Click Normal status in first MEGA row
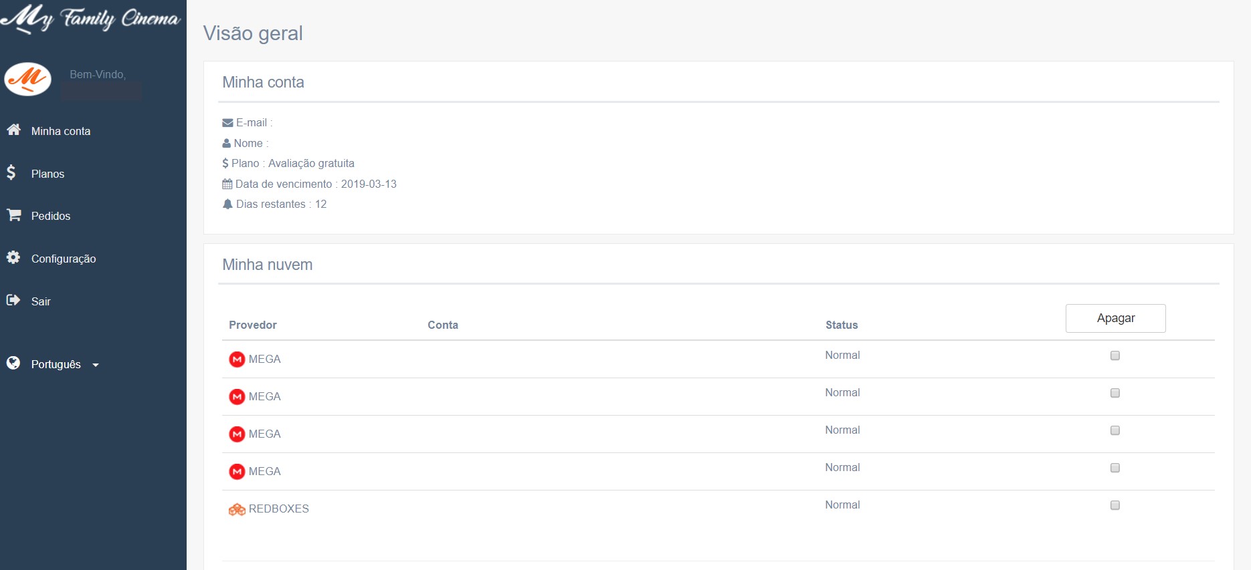This screenshot has height=570, width=1251. [x=842, y=355]
